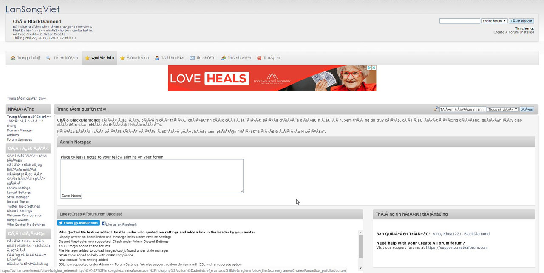Open the support.createaforum.com link
The image size is (544, 273).
(457, 247)
